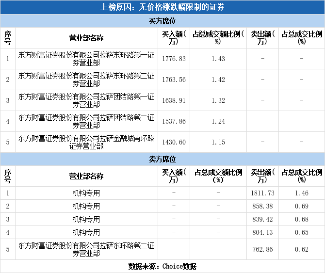Image resolution: width=325 pixels, height=273 pixels.
Task: Select 买入额(万) header in buyer table
Action: 174,38
